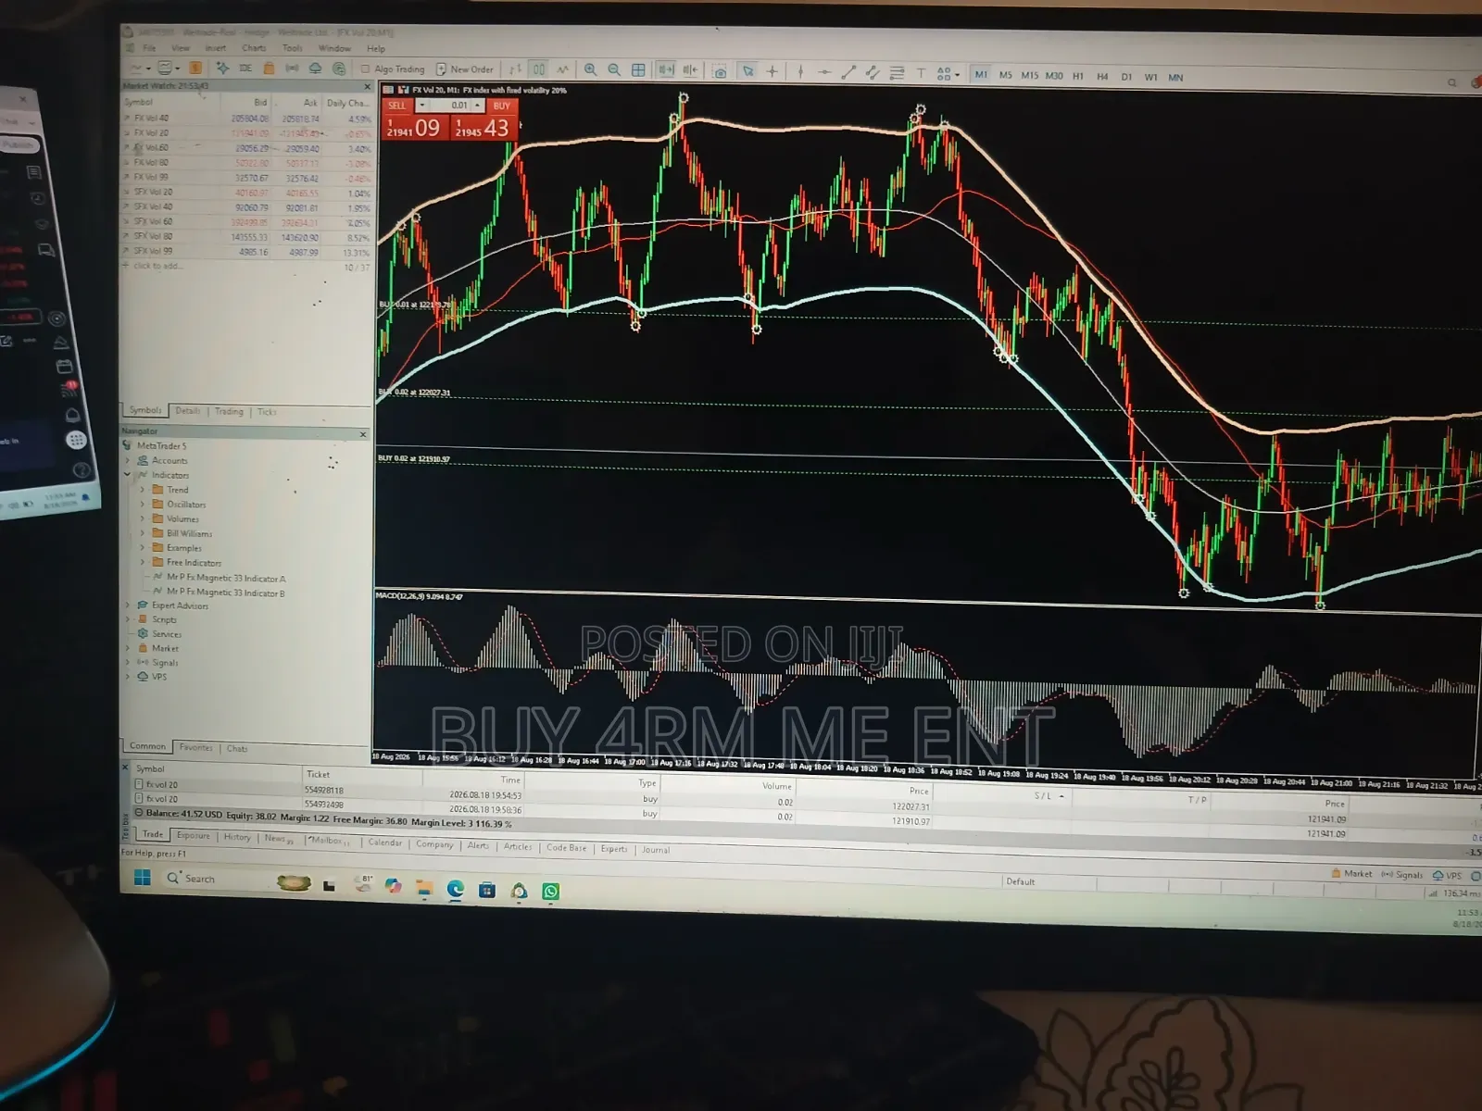Draw a vertical line tool

click(800, 71)
